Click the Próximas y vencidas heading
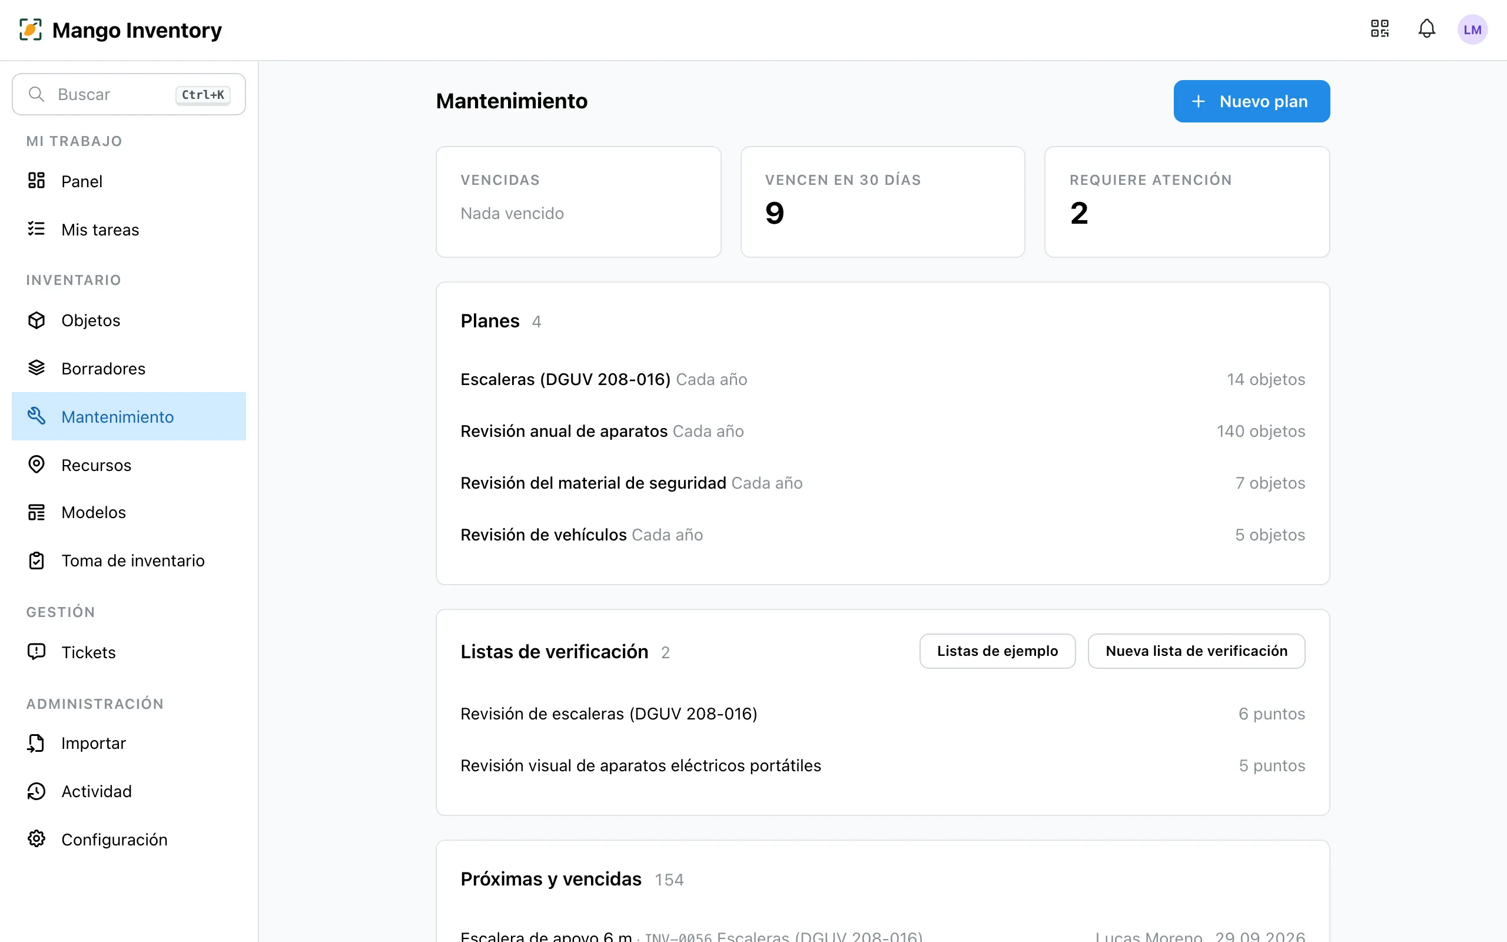1507x942 pixels. [x=550, y=878]
